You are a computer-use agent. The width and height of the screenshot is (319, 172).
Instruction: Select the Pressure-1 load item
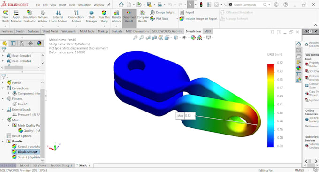(x=26, y=115)
